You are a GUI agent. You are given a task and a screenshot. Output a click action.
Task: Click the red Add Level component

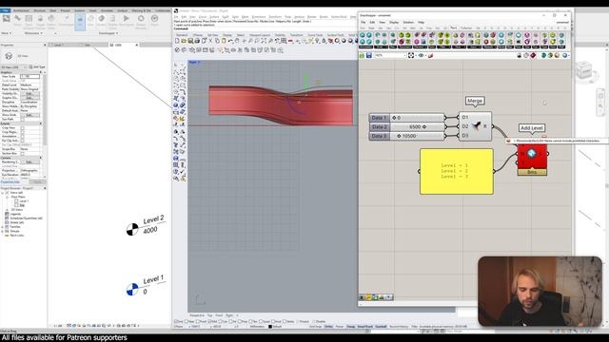532,157
